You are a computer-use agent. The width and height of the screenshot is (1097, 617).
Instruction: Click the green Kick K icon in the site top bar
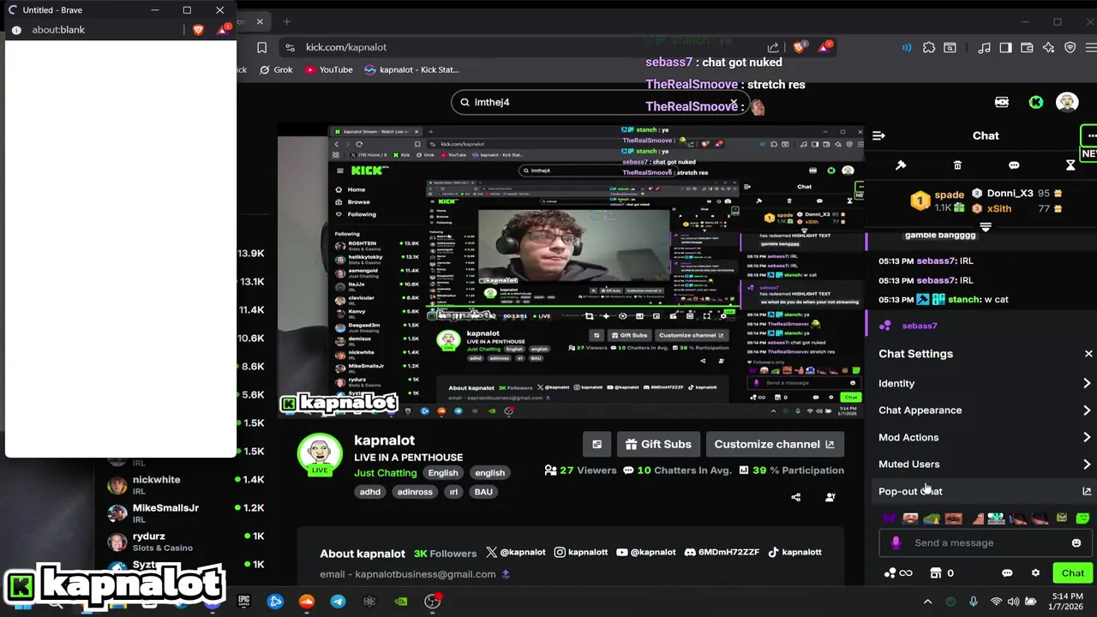pos(1036,102)
